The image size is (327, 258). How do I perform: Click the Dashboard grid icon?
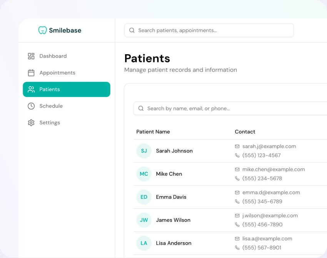pos(31,56)
